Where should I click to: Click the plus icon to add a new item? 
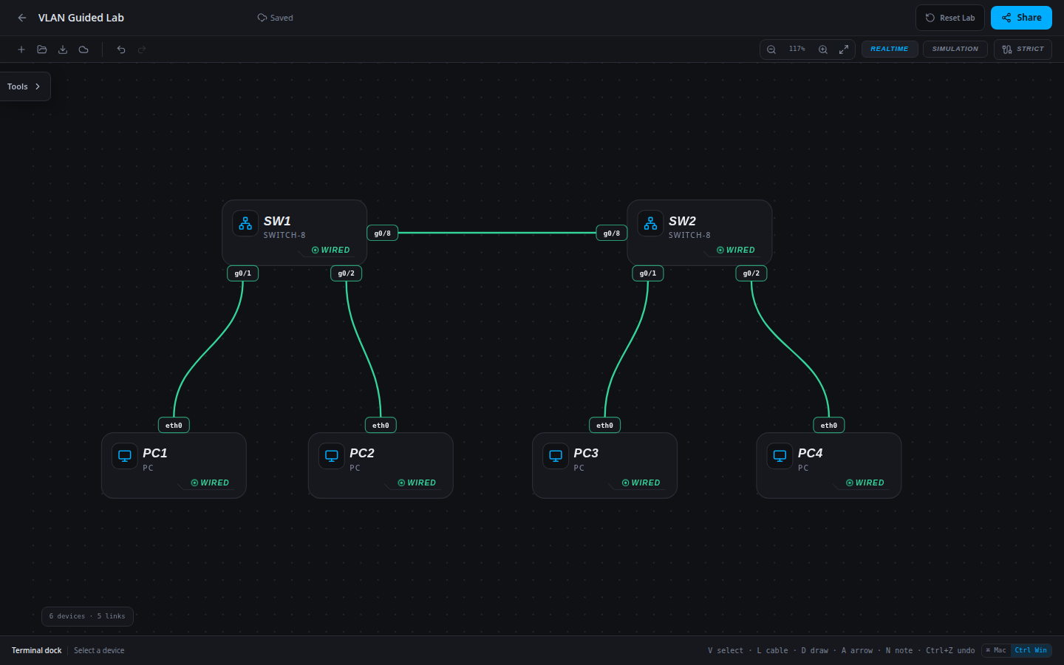(21, 50)
